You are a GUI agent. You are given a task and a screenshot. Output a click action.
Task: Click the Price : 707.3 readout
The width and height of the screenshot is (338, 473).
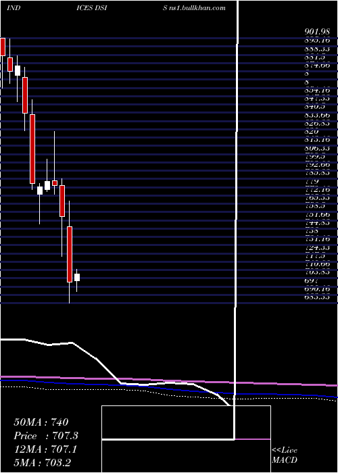coord(46,436)
